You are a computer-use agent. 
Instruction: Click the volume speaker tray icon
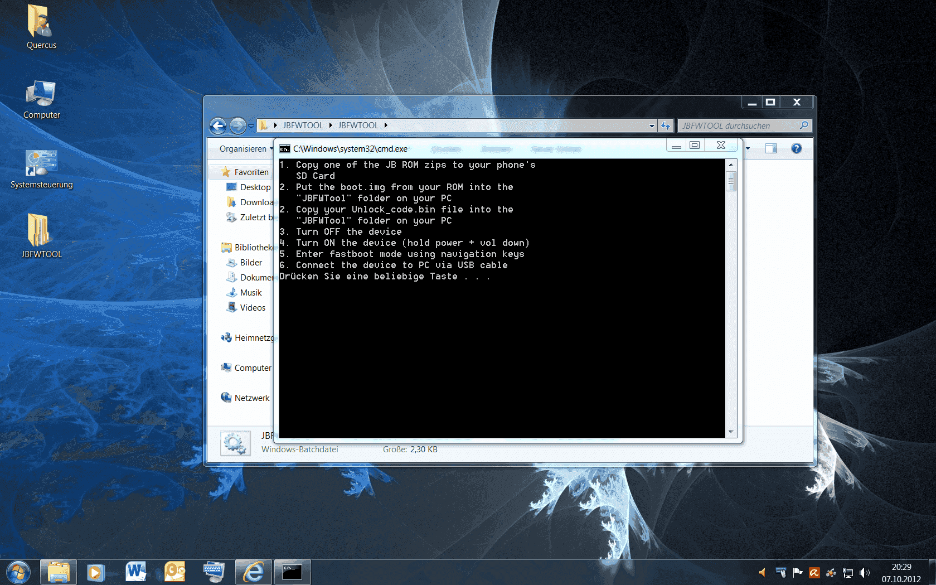pos(864,572)
